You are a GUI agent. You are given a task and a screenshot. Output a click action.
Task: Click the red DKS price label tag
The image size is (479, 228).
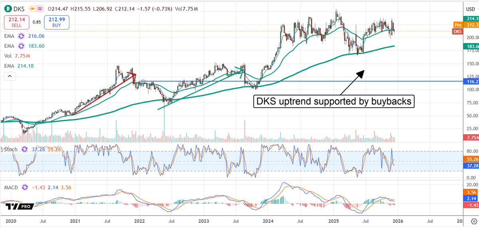pyautogui.click(x=458, y=31)
